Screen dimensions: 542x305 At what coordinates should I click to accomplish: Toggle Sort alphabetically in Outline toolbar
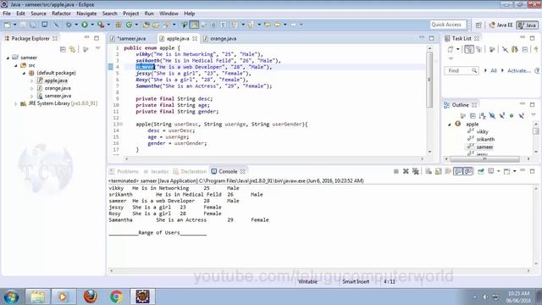click(482, 115)
